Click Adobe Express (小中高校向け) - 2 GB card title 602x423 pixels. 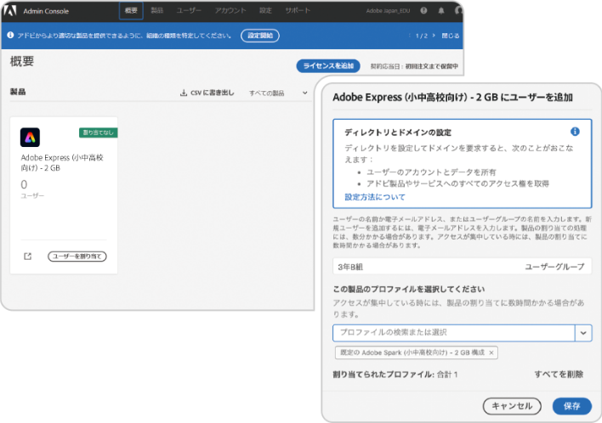click(x=62, y=162)
